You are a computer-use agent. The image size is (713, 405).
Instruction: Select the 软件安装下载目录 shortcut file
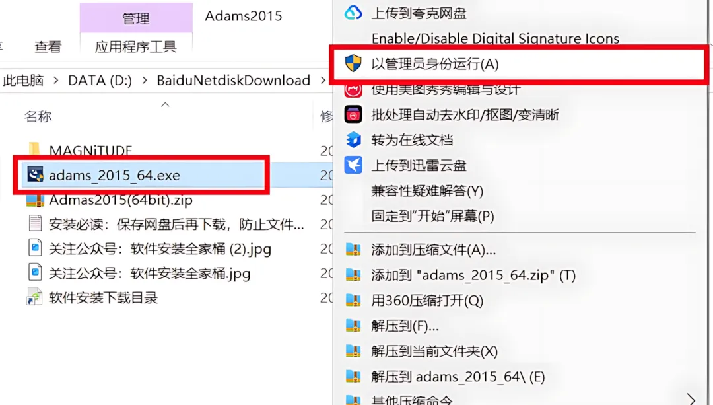tap(103, 297)
